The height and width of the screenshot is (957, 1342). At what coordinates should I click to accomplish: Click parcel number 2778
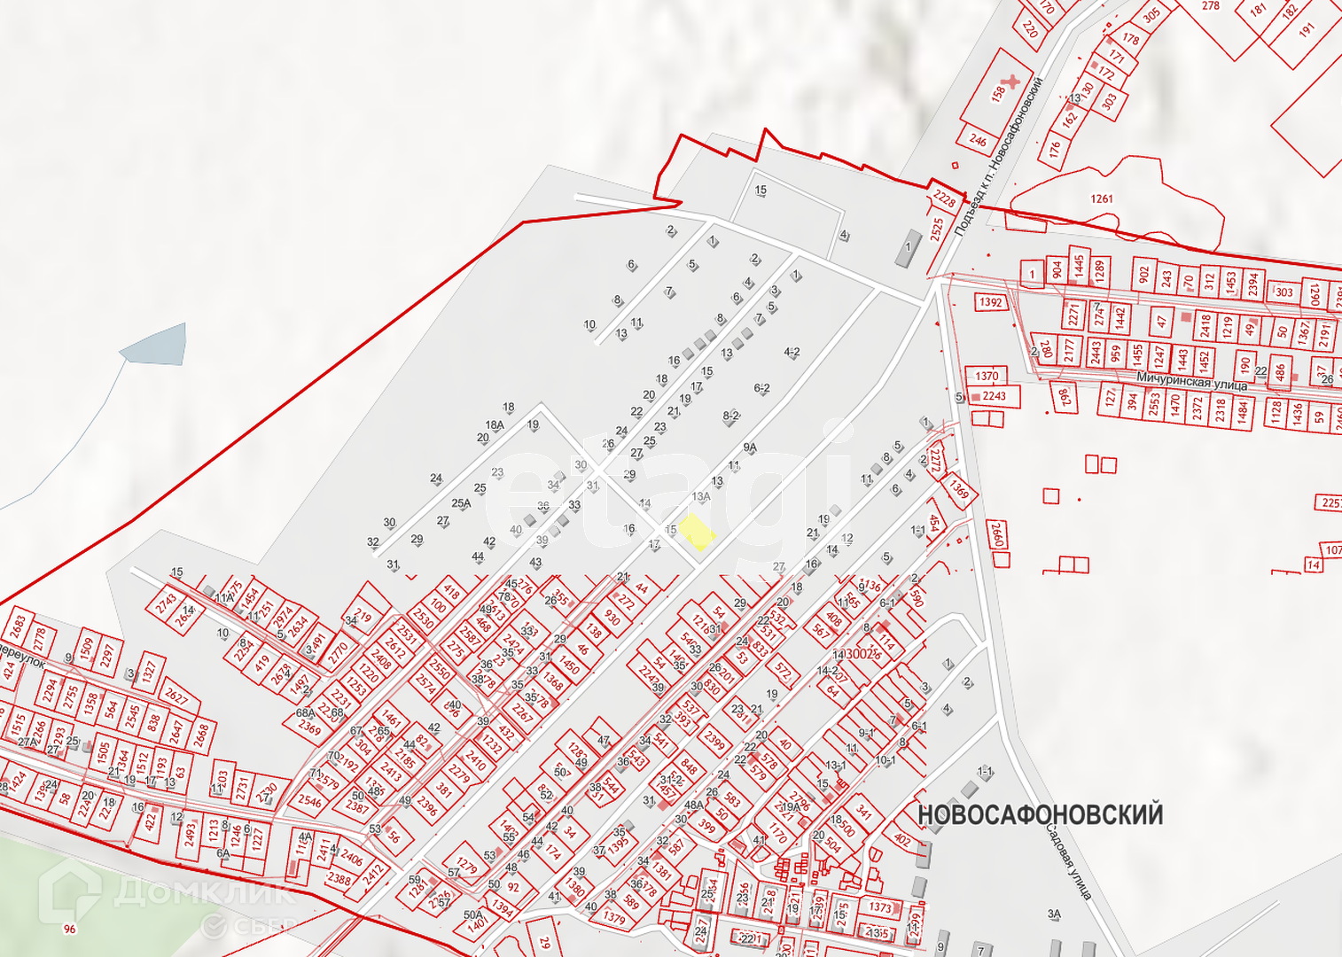click(39, 639)
